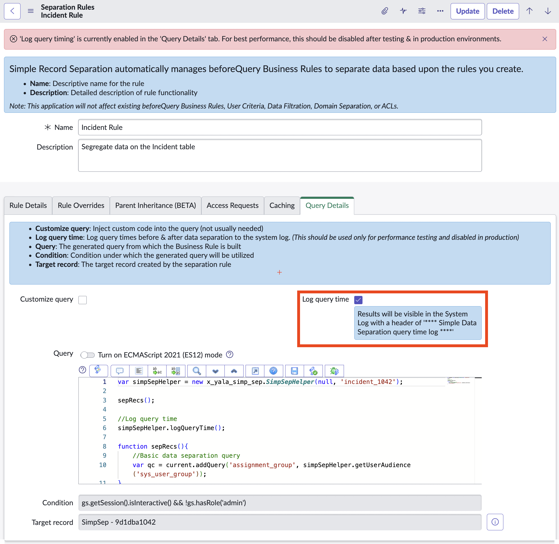Image resolution: width=559 pixels, height=544 pixels.
Task: Click the attachments paperclip icon
Action: click(x=384, y=11)
